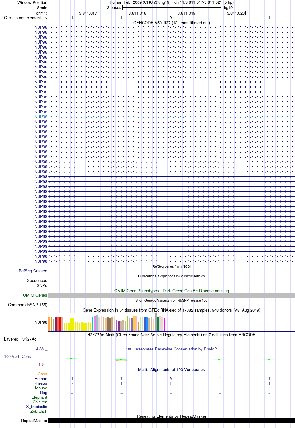
Task: Click the Window Position label
Action: click(x=32, y=2)
